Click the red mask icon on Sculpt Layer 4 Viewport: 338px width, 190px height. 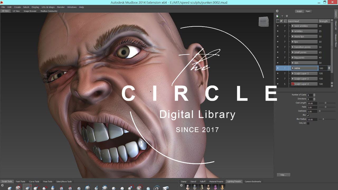293,84
